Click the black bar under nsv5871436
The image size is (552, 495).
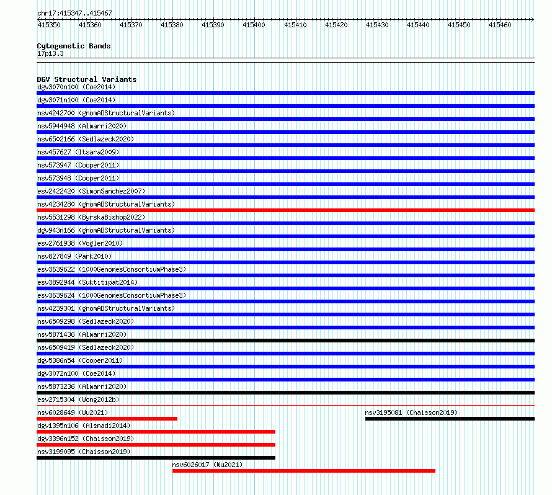285,341
